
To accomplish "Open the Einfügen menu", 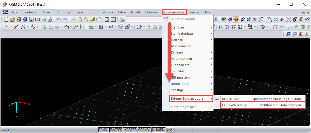I will pyautogui.click(x=64, y=12).
